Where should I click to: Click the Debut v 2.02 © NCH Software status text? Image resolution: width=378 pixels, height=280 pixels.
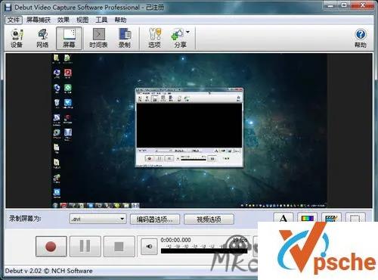pyautogui.click(x=48, y=271)
